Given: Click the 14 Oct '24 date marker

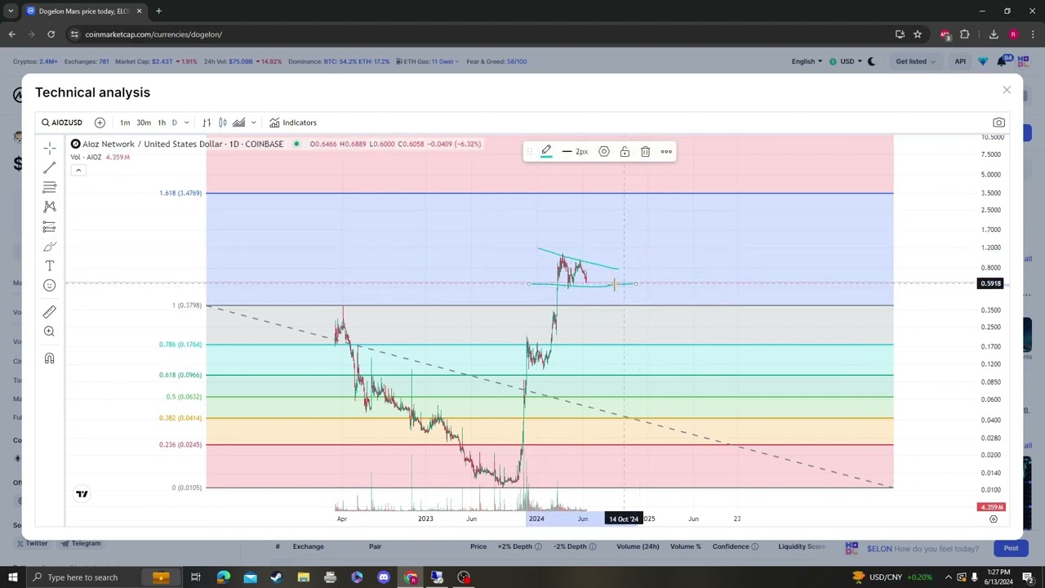Looking at the screenshot, I should [x=624, y=519].
